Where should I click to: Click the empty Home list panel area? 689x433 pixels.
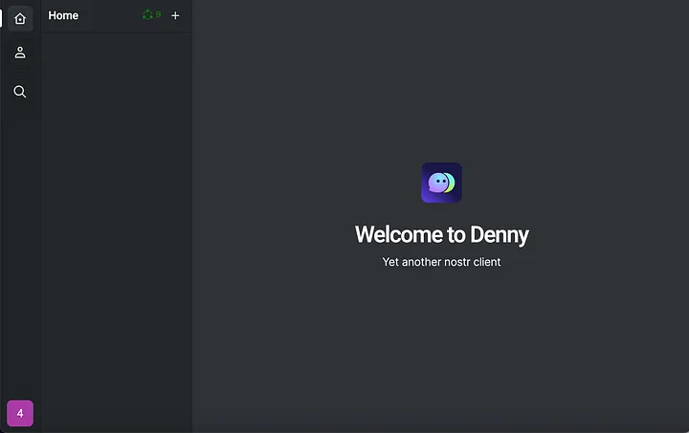pos(116,229)
